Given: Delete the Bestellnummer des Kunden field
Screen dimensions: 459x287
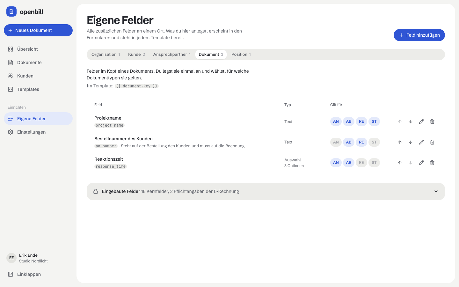Looking at the screenshot, I should pyautogui.click(x=432, y=142).
